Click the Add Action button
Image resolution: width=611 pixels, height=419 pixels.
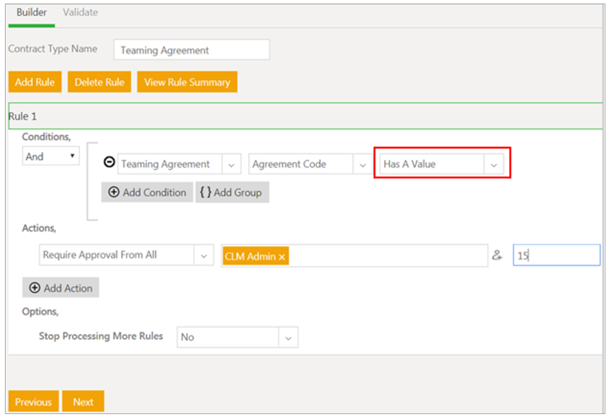[x=61, y=288]
